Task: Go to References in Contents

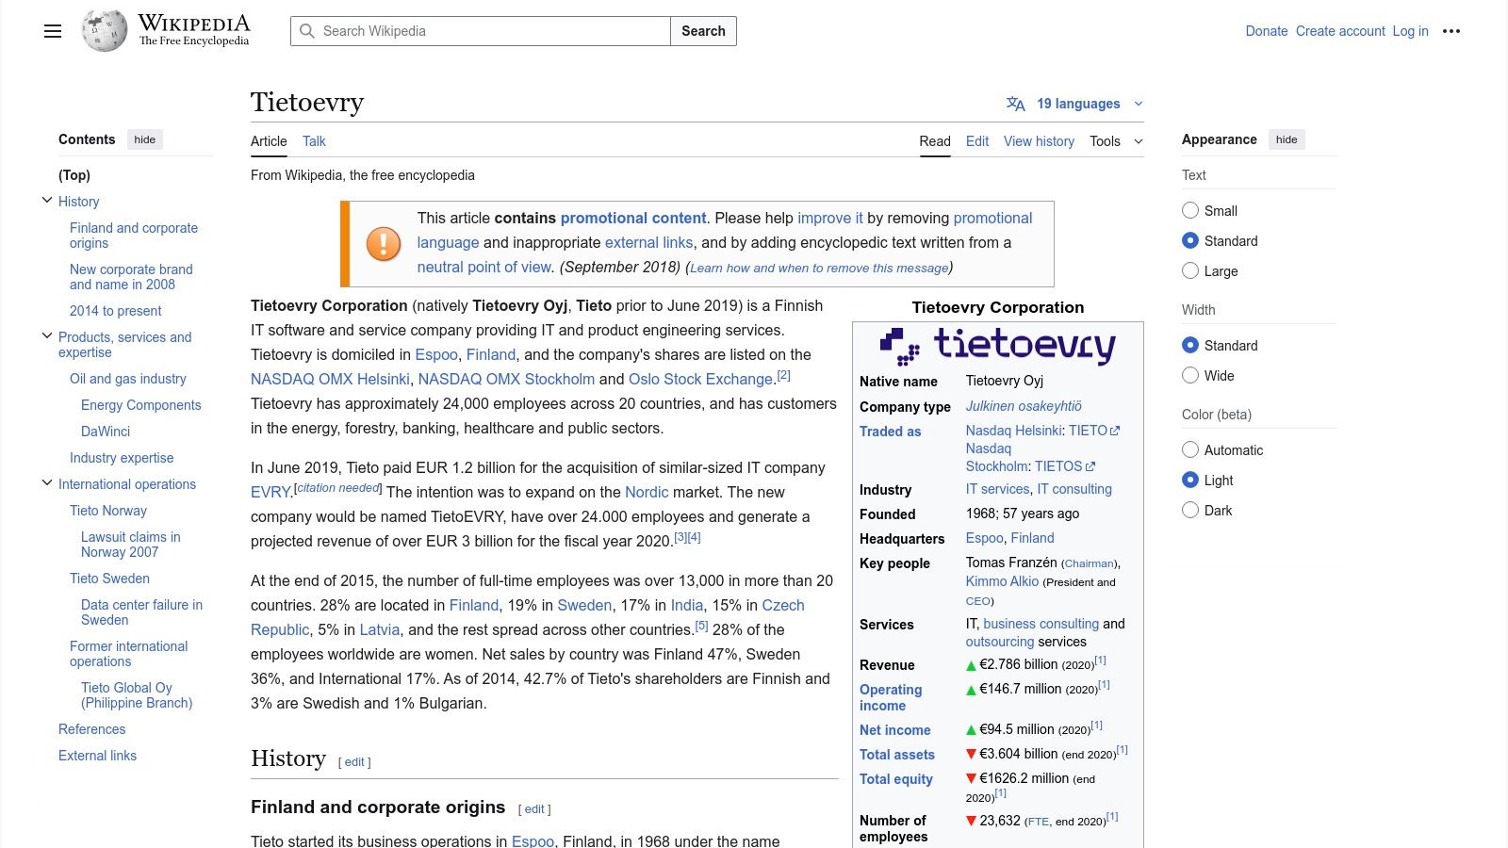Action: pos(91,729)
